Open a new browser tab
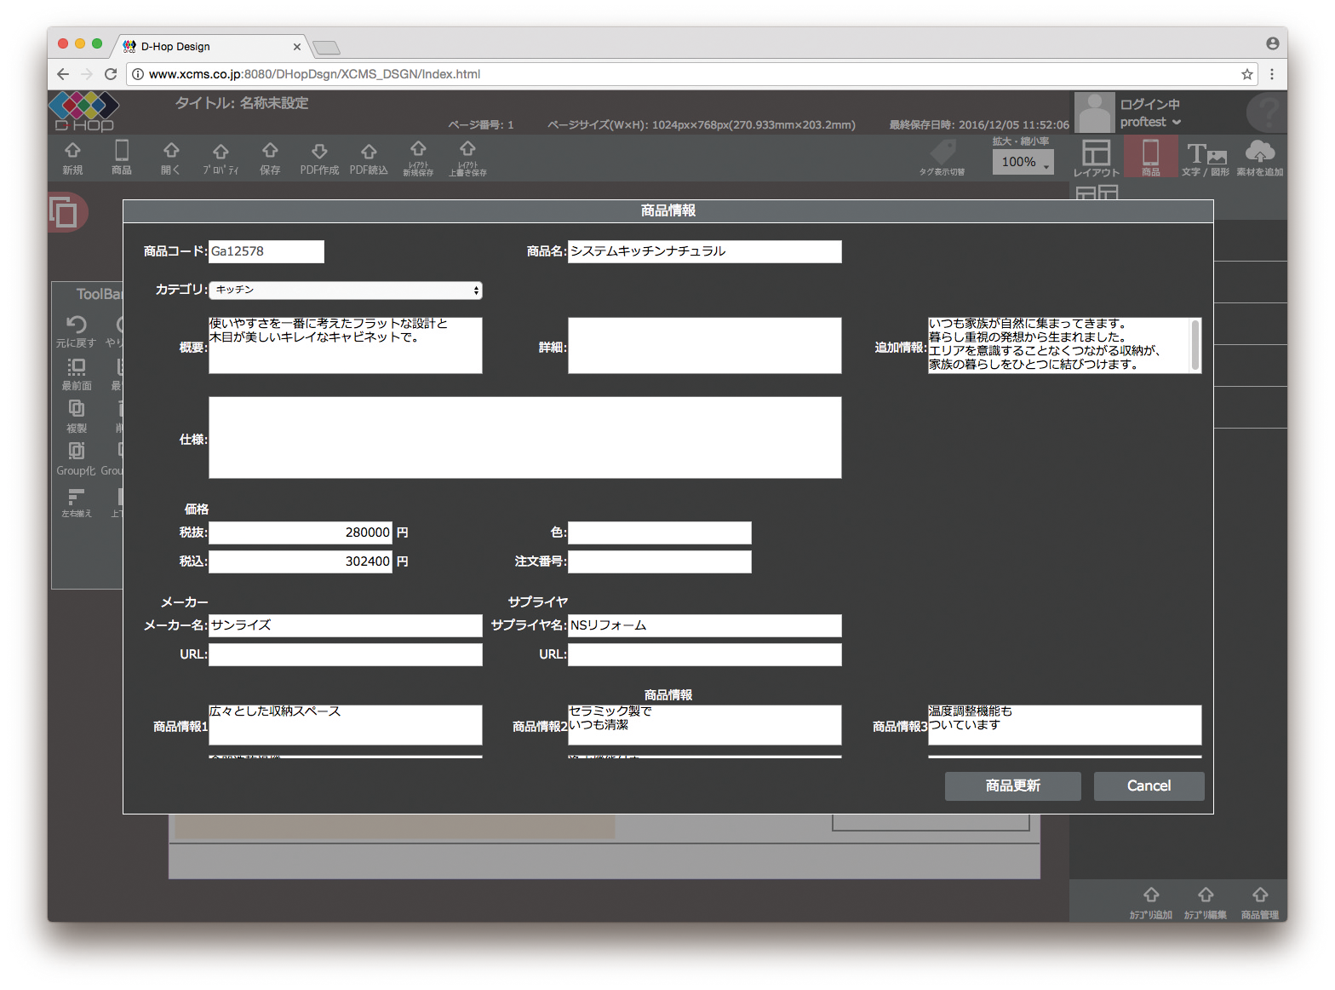This screenshot has height=990, width=1335. tap(326, 48)
